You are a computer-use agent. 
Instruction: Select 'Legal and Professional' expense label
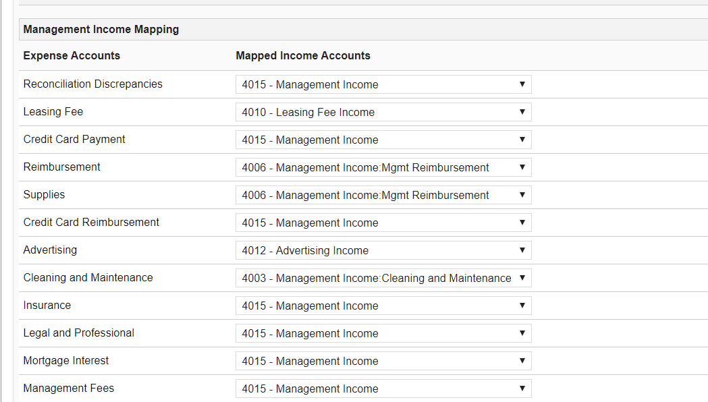(x=78, y=333)
